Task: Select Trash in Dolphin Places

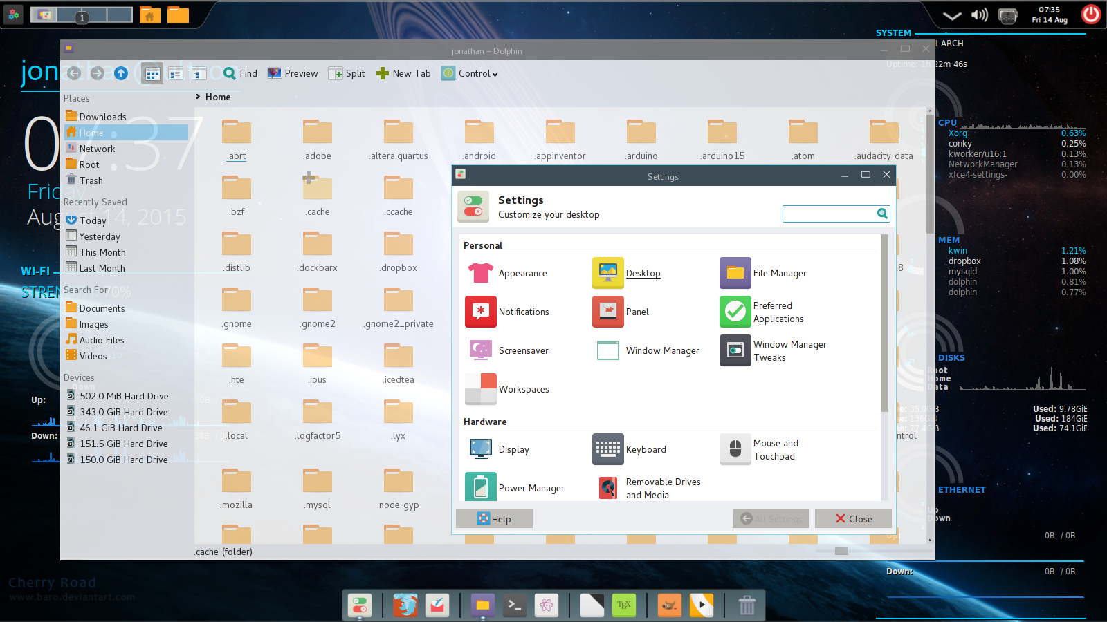Action: [126, 180]
